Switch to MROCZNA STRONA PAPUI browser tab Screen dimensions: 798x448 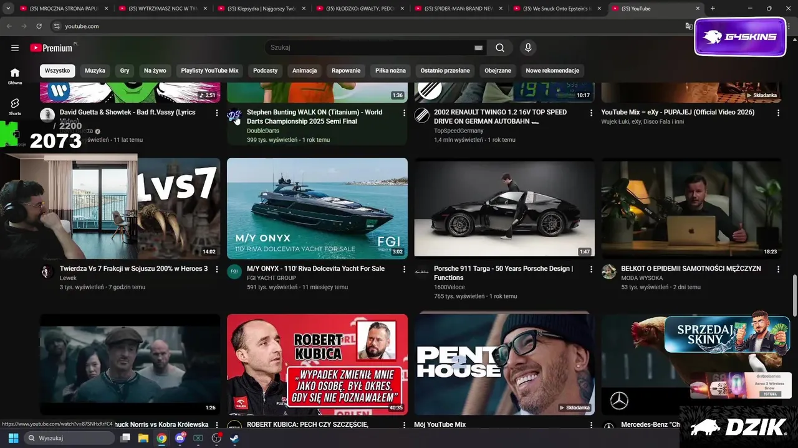(64, 8)
